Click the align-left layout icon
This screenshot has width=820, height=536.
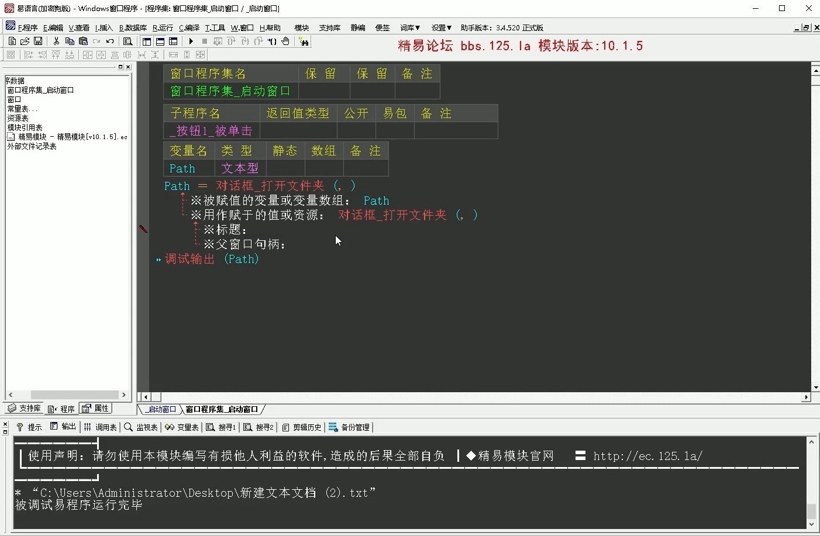point(29,55)
